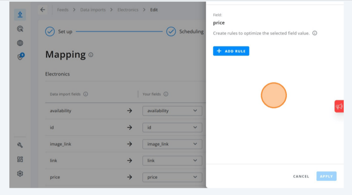Viewport: 352px width, 195px height.
Task: Click the back arrow in breadcrumb bar
Action: tap(43, 9)
